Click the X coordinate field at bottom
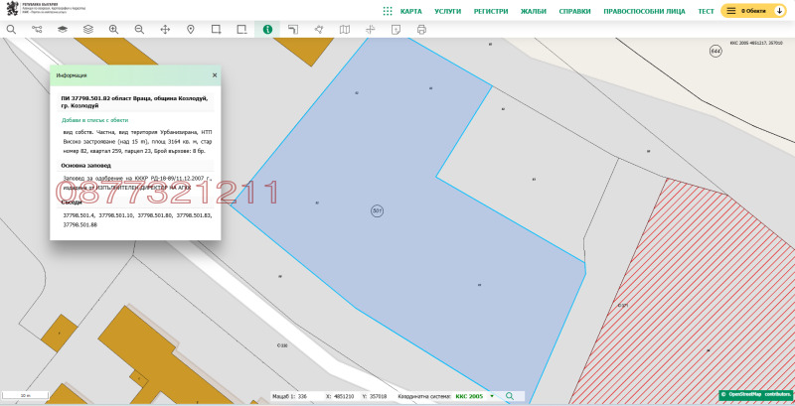The width and height of the screenshot is (795, 406). [x=339, y=396]
